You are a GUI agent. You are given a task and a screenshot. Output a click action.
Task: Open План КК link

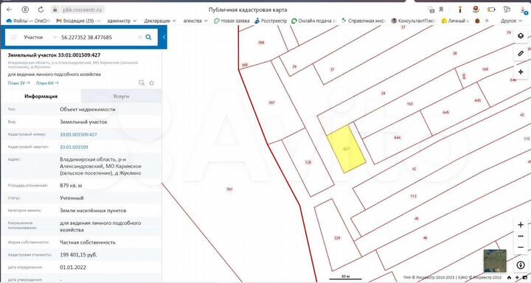(x=47, y=83)
